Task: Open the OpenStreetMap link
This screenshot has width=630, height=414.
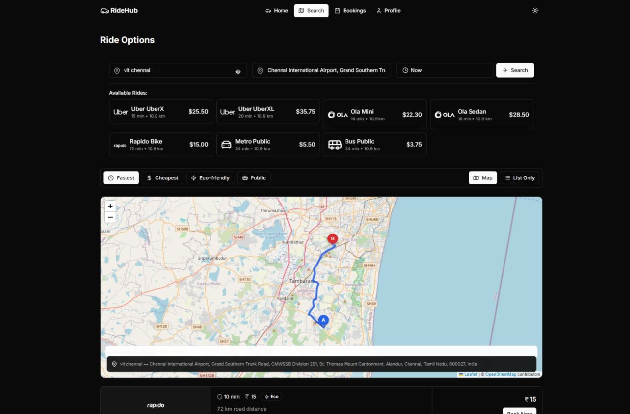Action: [x=501, y=374]
